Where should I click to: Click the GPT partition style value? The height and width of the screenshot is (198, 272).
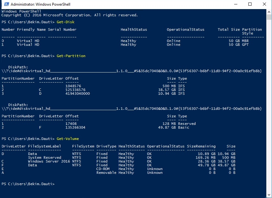[x=245, y=45]
